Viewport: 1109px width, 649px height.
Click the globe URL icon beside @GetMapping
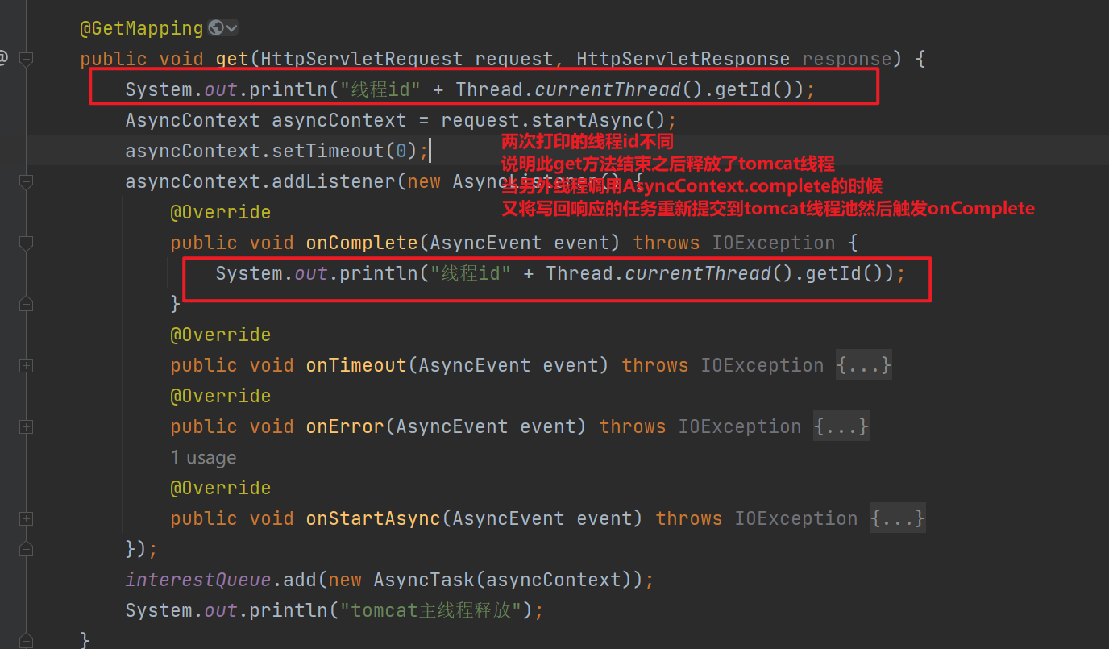(x=215, y=28)
